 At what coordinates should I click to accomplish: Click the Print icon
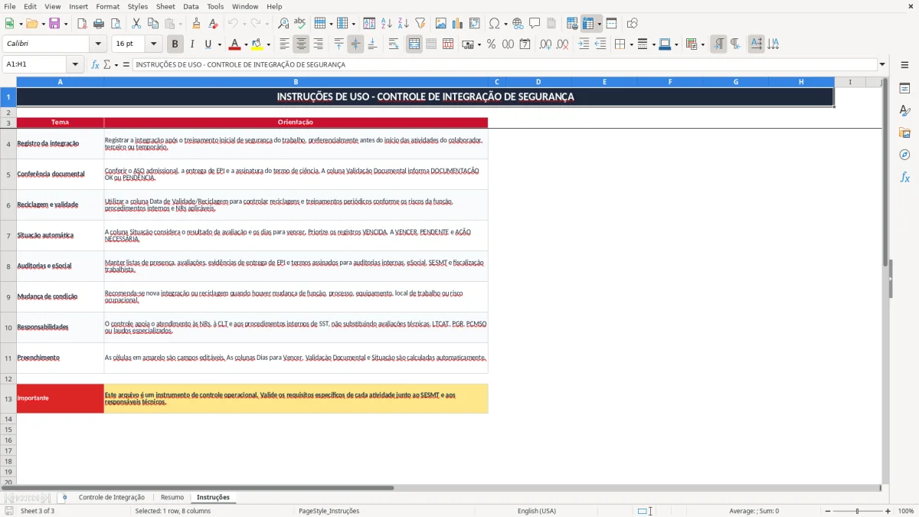(99, 24)
